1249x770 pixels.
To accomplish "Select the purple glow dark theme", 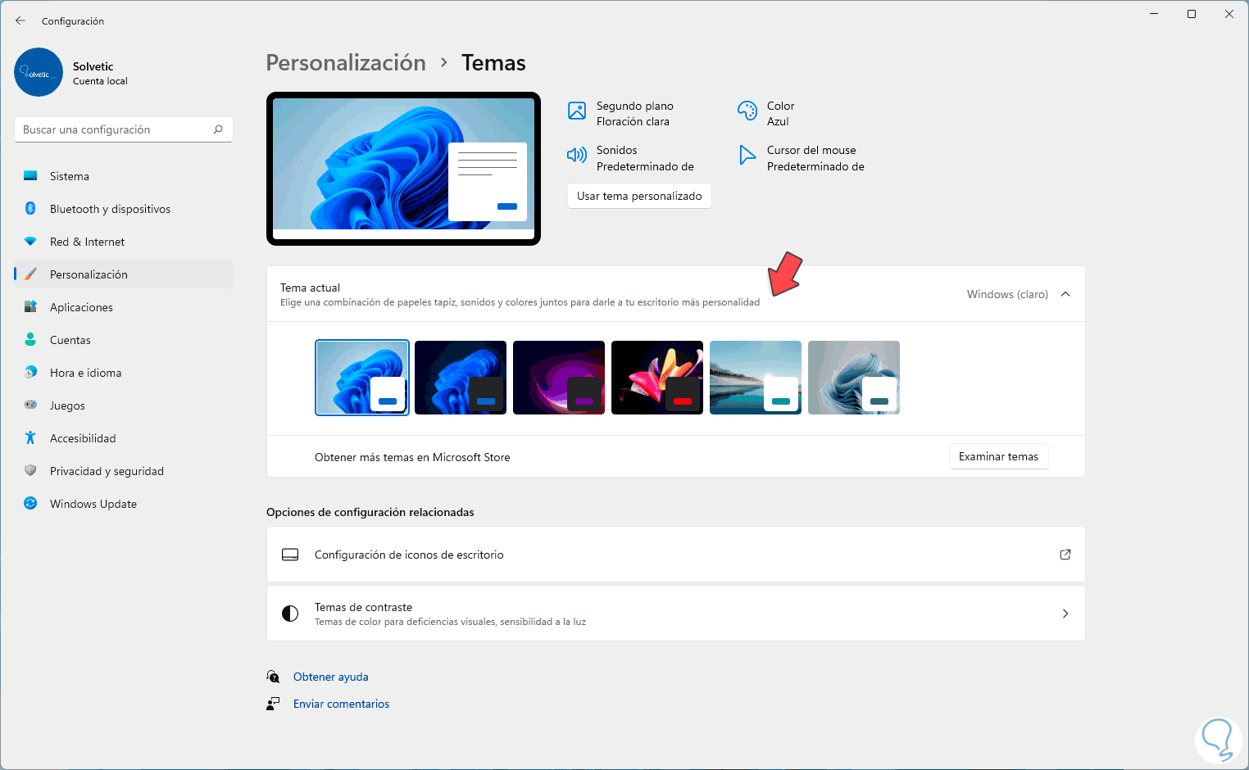I will pyautogui.click(x=559, y=378).
